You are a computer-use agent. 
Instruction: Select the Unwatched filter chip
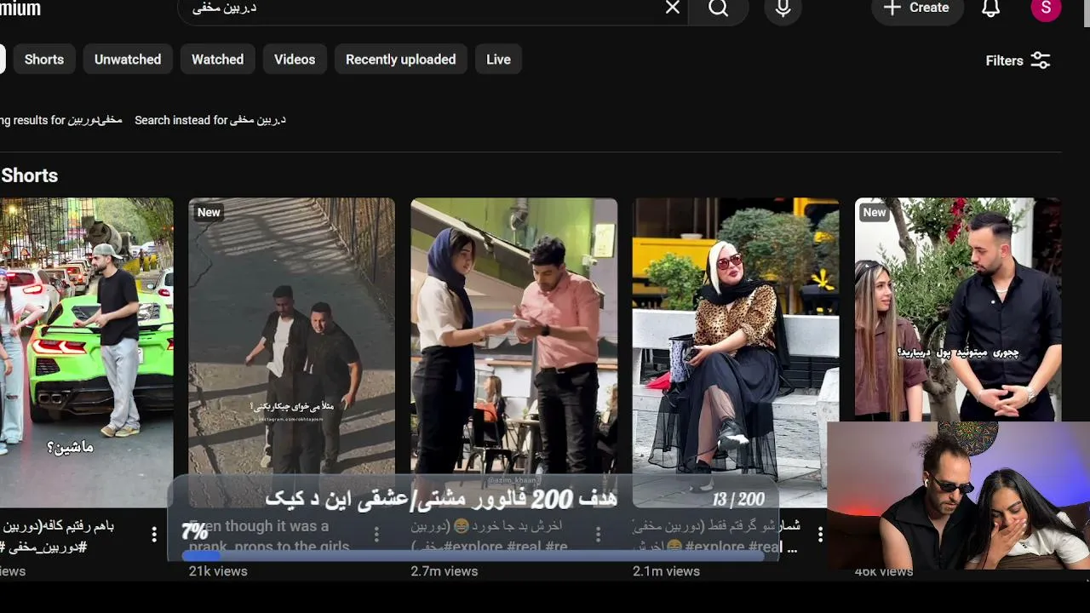[128, 60]
